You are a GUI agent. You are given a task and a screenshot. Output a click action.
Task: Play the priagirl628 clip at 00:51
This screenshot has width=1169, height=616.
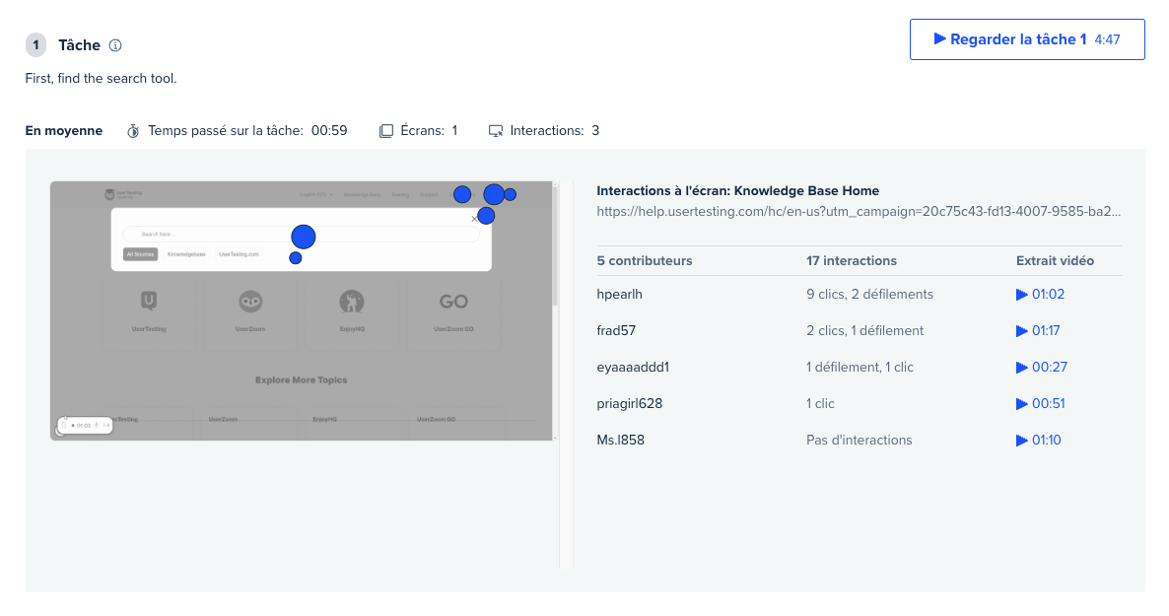[x=1040, y=403]
